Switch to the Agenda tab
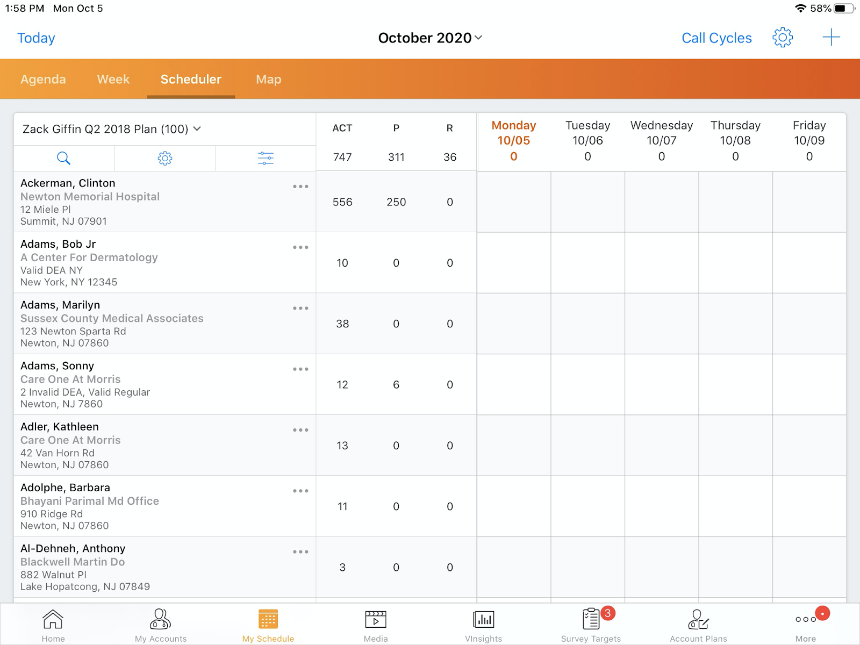This screenshot has height=645, width=860. click(x=43, y=80)
